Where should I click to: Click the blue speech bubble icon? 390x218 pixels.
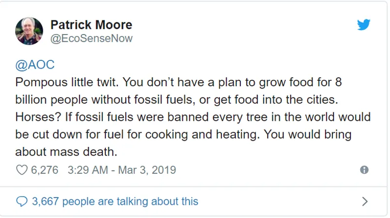pyautogui.click(x=21, y=200)
